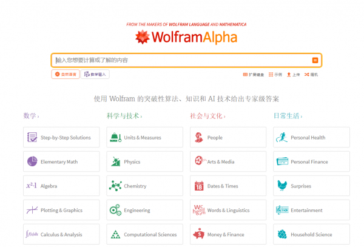Click the Entertainment music staff icon
The image size is (364, 247).
coord(282,210)
